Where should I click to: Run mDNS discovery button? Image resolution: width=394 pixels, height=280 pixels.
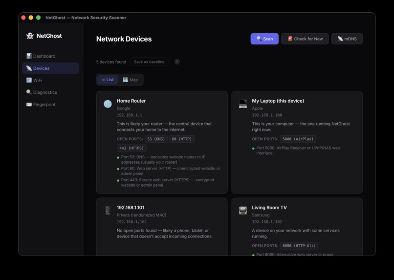(x=347, y=39)
